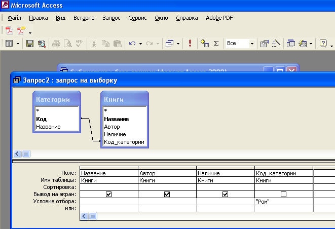The image size is (335, 229).
Task: Click the Запрос2 query window icon
Action: pos(17,81)
